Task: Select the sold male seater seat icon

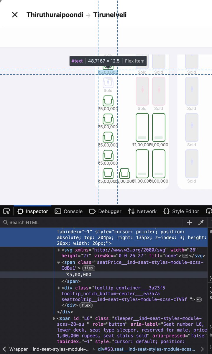Action: click(x=108, y=83)
